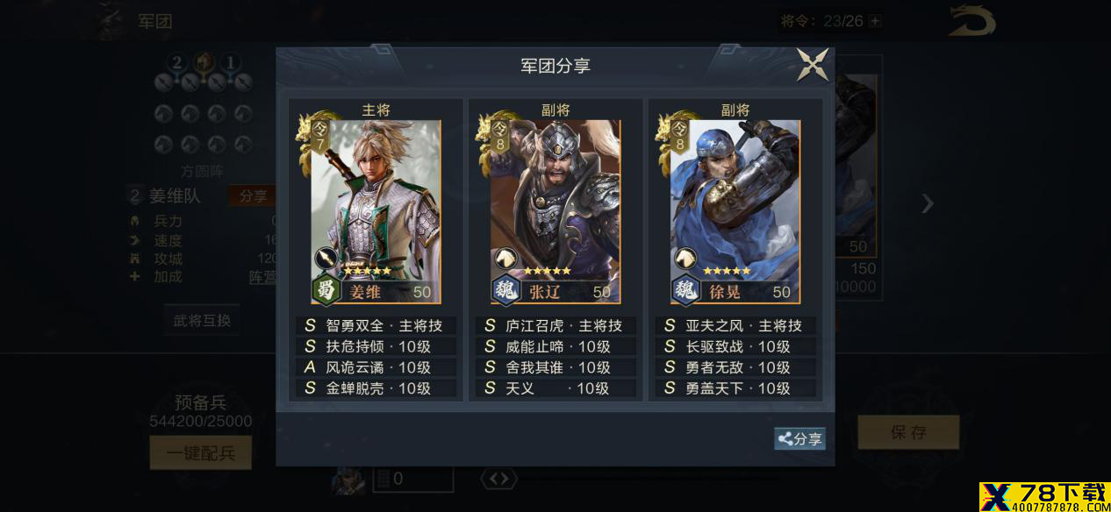Go to next team with right chevron arrow
The image size is (1111, 512).
click(928, 203)
